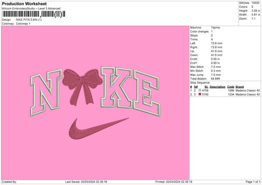This screenshot has height=185, width=262.
Task: Click thread code '1086' in stop sequence
Action: tap(231, 90)
